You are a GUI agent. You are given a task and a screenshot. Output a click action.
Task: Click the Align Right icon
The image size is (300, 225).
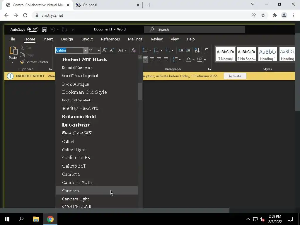(x=159, y=59)
